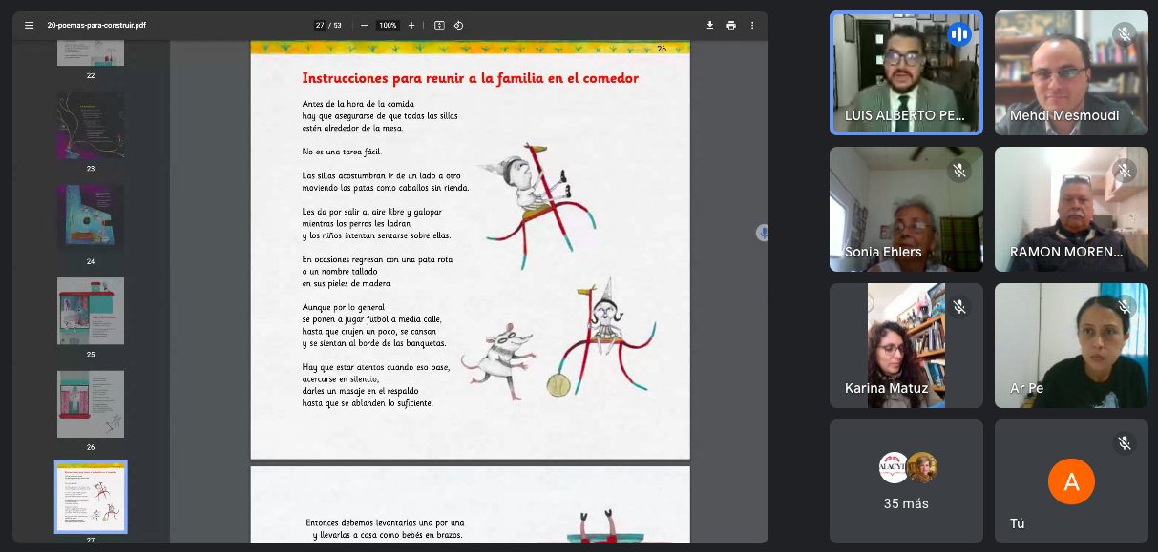Screen dimensions: 1158x552
Task: Click the Karina Matuz video tile
Action: pos(905,345)
